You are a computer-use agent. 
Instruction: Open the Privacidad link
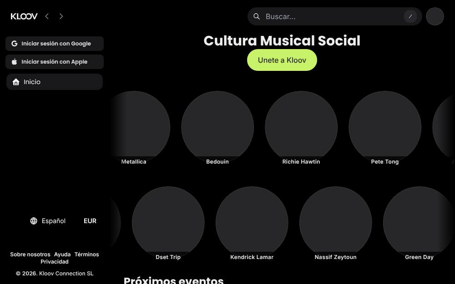click(55, 262)
